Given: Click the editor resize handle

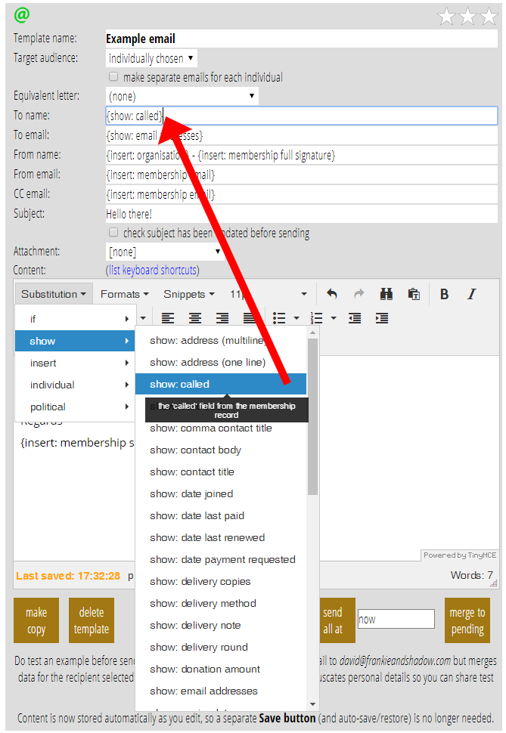Looking at the screenshot, I should (x=494, y=583).
